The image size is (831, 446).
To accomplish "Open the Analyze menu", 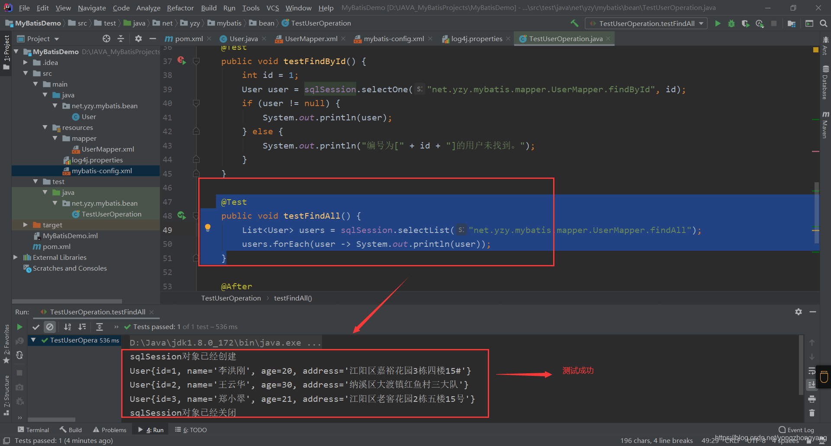I will [148, 8].
